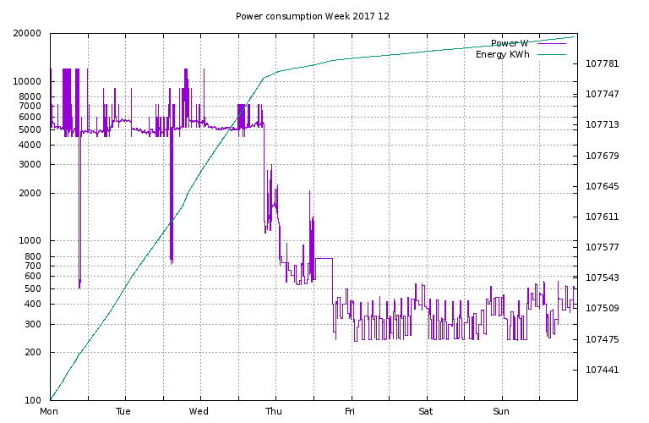
Task: Click the '5000' left axis label
Action: pyautogui.click(x=30, y=129)
